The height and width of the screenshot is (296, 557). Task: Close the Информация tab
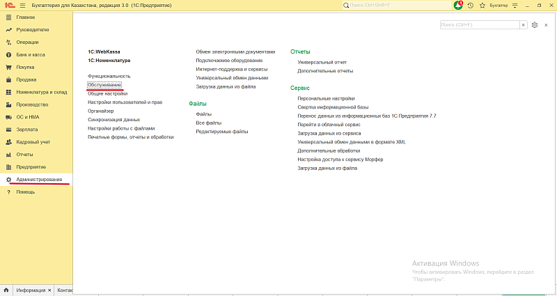click(x=49, y=290)
